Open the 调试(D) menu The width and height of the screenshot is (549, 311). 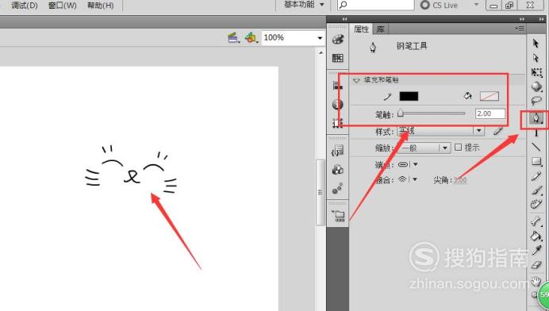(24, 6)
